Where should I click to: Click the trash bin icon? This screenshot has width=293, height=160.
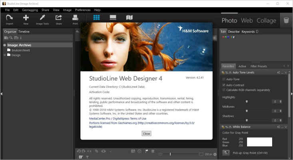pos(286,20)
